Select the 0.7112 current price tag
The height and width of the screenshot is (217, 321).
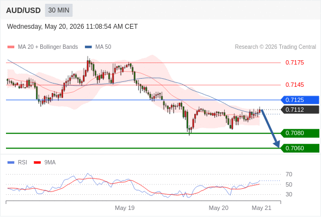point(300,110)
